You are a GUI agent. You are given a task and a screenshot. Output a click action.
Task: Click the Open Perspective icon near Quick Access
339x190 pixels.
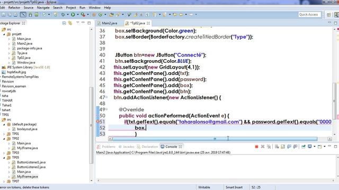coord(328,15)
